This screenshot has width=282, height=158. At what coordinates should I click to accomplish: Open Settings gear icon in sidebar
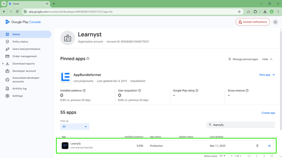pyautogui.click(x=7, y=96)
